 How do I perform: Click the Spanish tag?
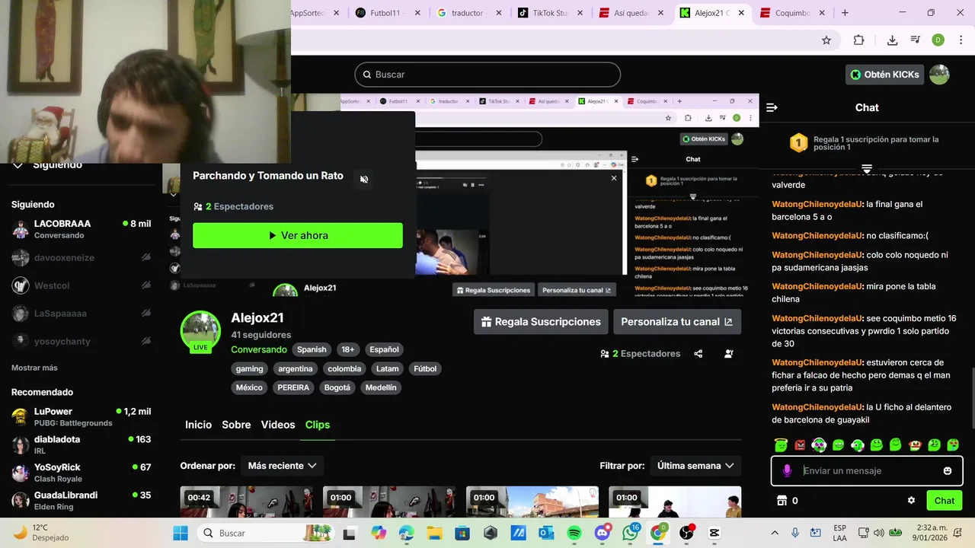pyautogui.click(x=312, y=349)
